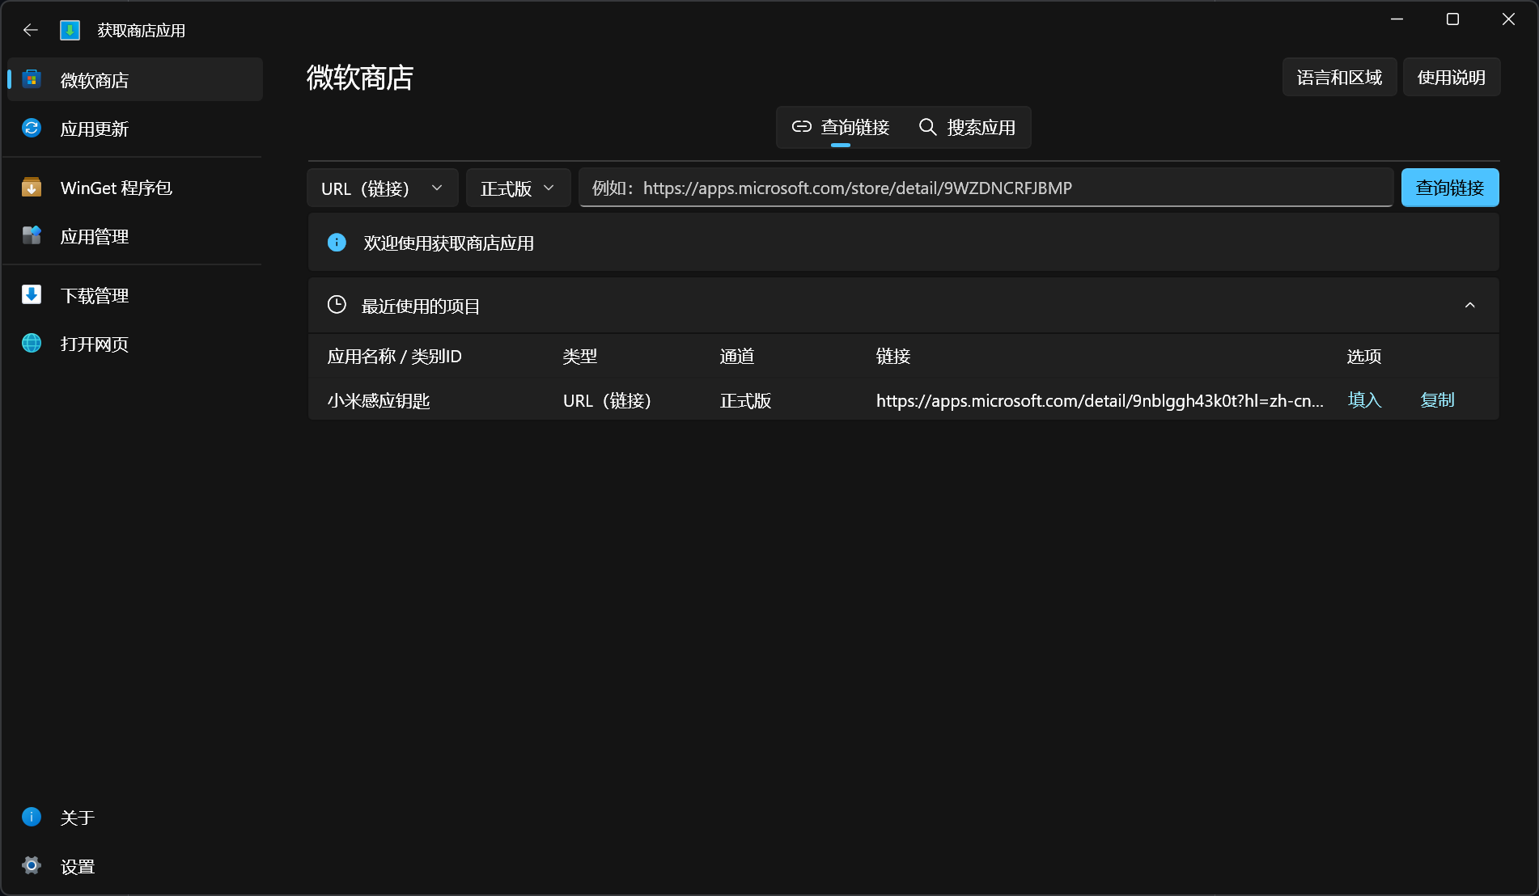Click the magnifier icon on 搜索应用 tab
The width and height of the screenshot is (1539, 896).
(x=928, y=127)
